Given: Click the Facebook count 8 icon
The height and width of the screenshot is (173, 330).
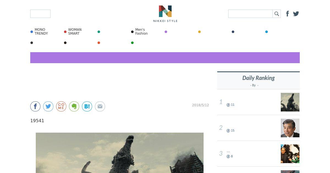Looking at the screenshot, I should click(228, 157).
